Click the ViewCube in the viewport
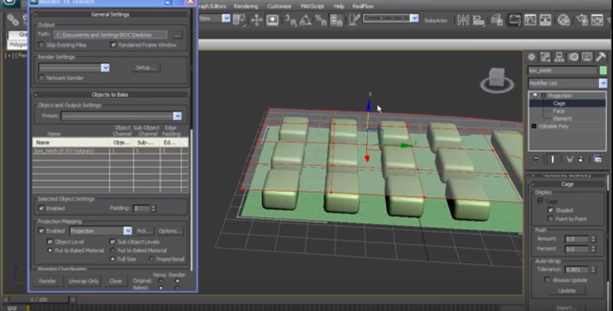613x311 pixels. click(496, 79)
